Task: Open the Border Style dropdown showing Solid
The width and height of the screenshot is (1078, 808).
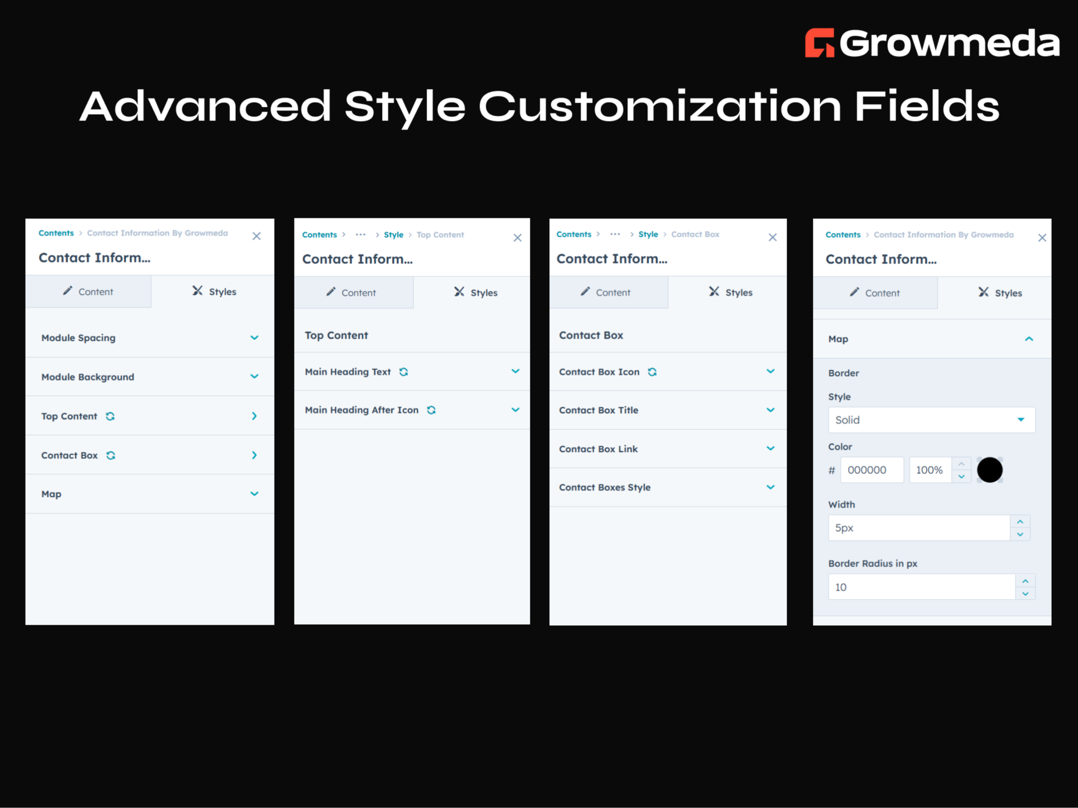Action: tap(931, 419)
